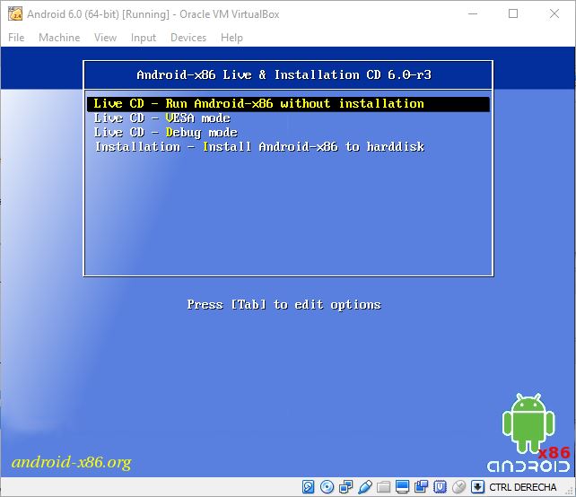576x497 pixels.
Task: Click the USB devices status icon
Action: (365, 487)
